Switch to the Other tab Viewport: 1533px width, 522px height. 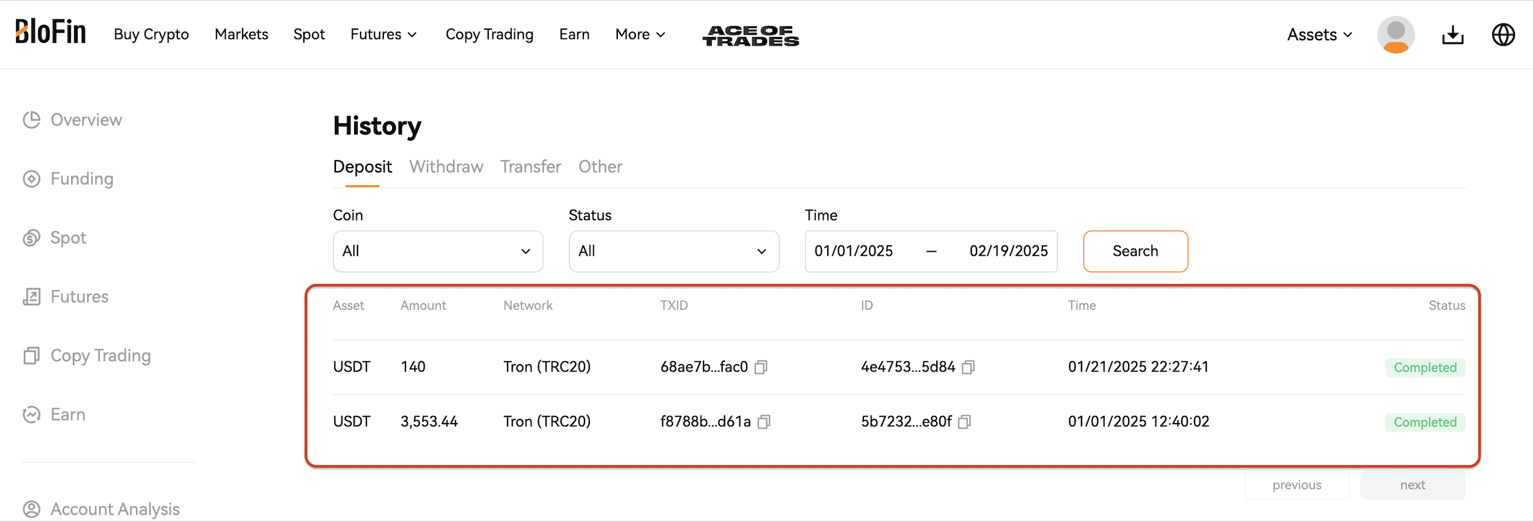coord(600,167)
